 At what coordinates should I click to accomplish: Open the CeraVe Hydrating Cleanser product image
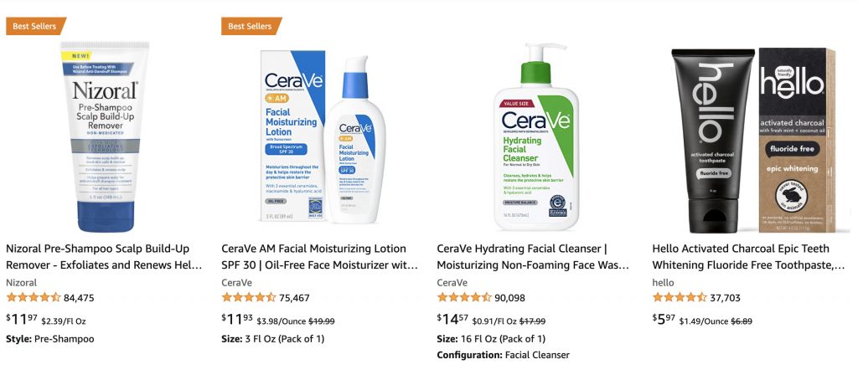(536, 136)
